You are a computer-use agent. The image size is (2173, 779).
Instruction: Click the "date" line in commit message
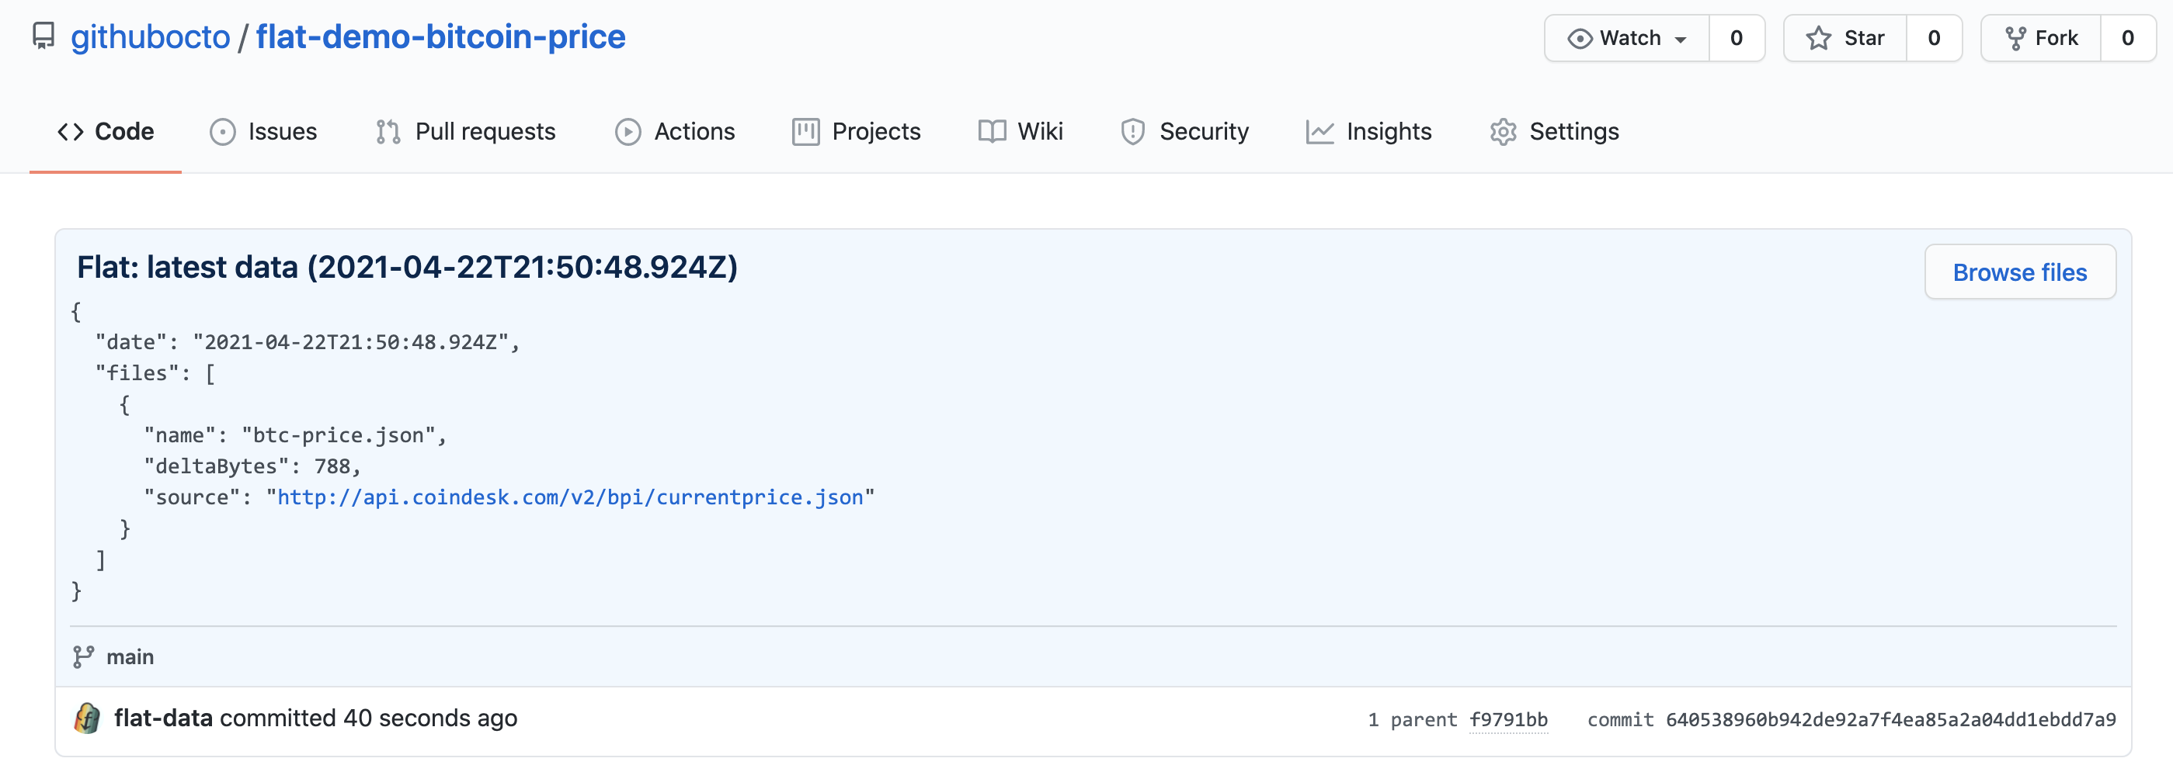pos(307,342)
